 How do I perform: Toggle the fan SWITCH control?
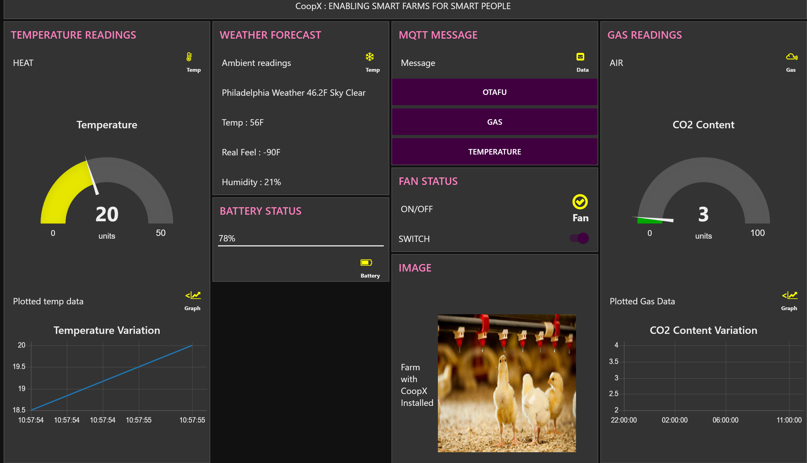(579, 238)
